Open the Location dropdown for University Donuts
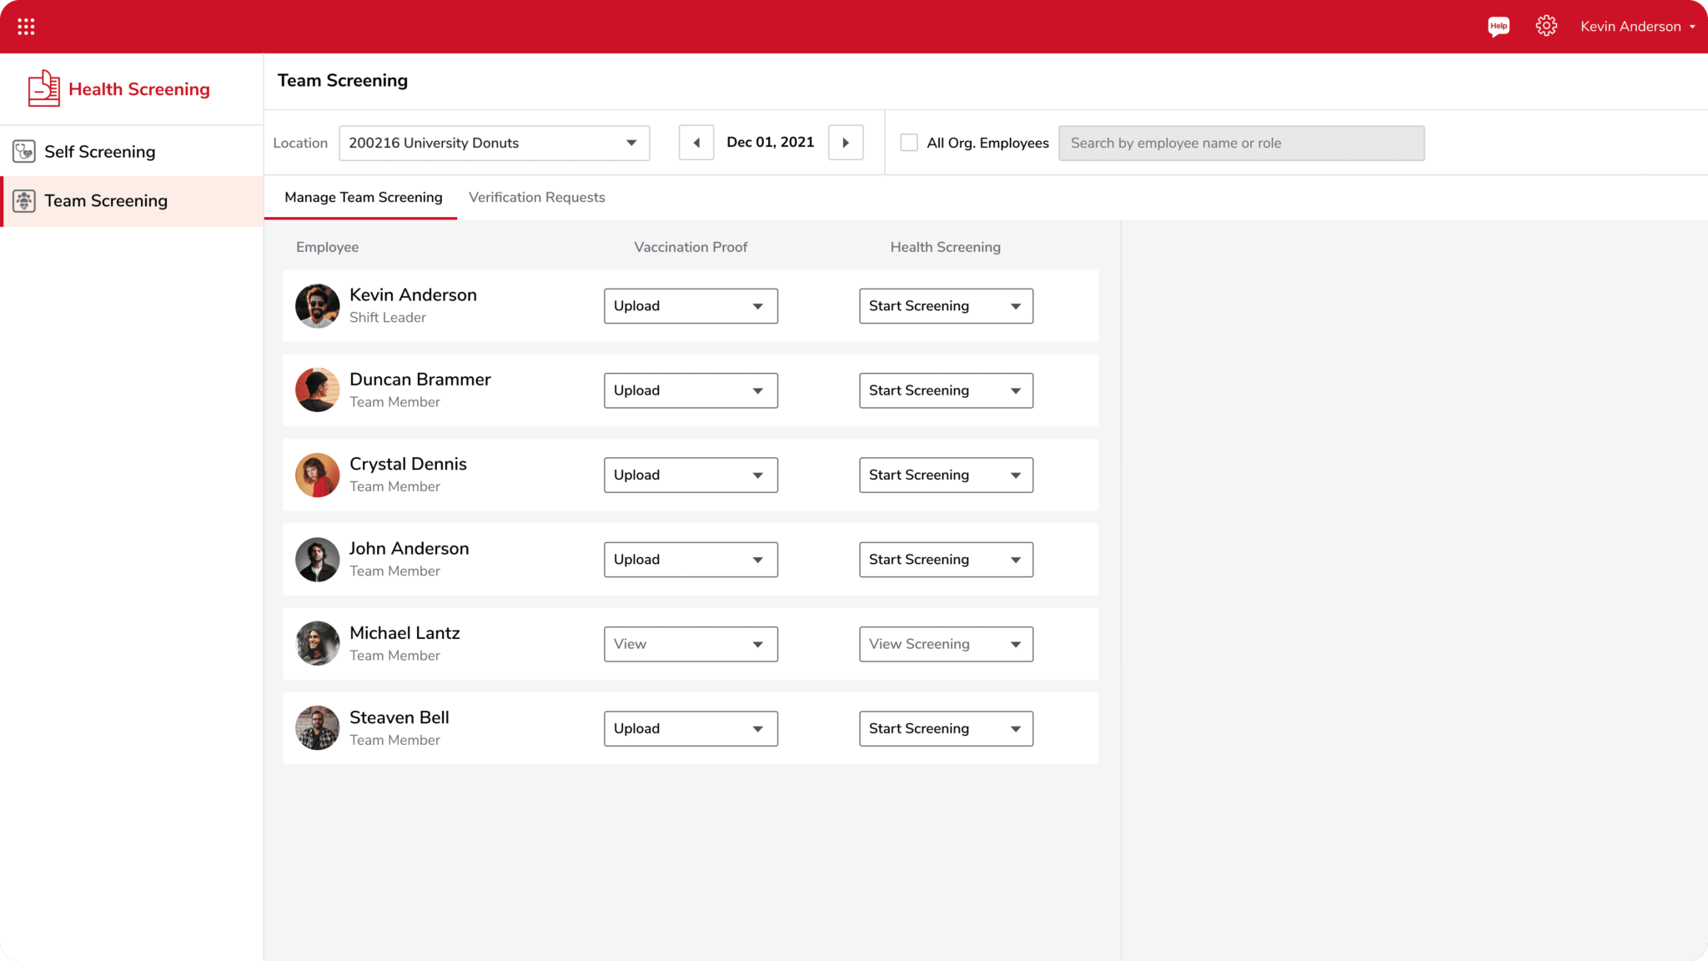Screen dimensions: 1708x961 (x=494, y=143)
